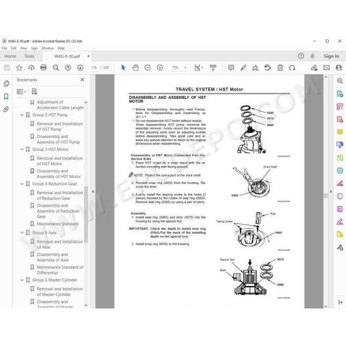Click the document vertical scrollbar thumb
This screenshot has height=346, width=346.
click(x=326, y=196)
